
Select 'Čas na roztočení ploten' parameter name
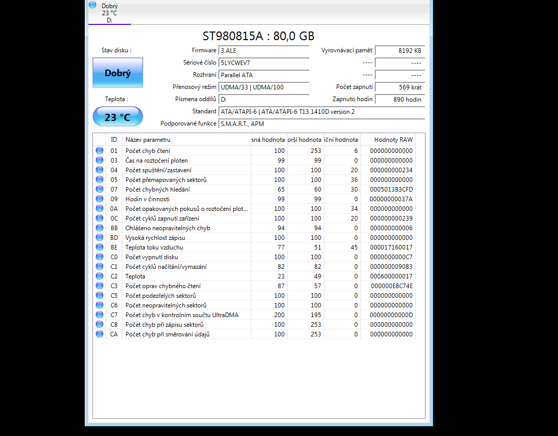coord(156,160)
